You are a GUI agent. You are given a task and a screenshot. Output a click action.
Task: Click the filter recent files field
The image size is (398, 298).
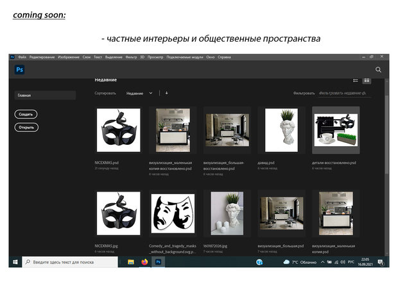[345, 94]
